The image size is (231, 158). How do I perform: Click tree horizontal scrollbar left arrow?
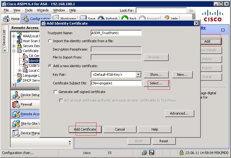[x=14, y=85]
